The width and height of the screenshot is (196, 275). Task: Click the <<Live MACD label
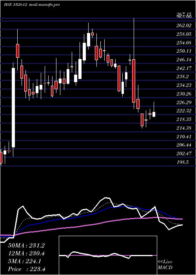point(165,265)
